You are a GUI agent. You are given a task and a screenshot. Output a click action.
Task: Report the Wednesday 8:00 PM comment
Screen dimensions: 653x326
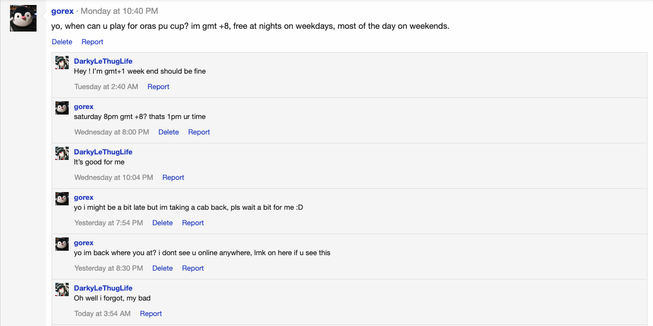point(199,132)
